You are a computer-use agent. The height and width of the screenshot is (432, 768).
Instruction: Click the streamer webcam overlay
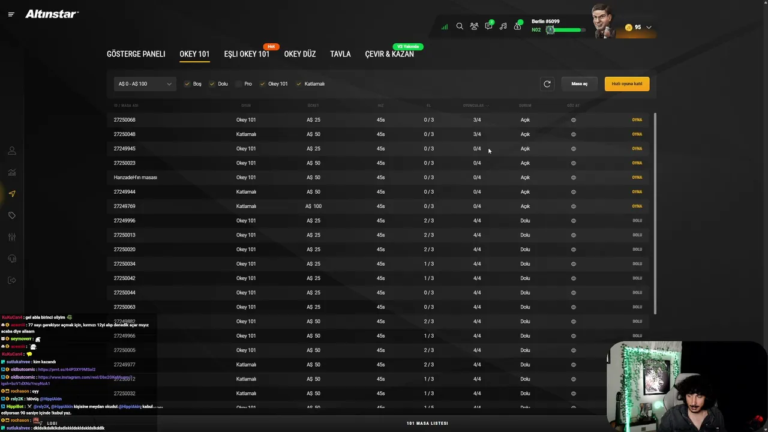pos(686,387)
